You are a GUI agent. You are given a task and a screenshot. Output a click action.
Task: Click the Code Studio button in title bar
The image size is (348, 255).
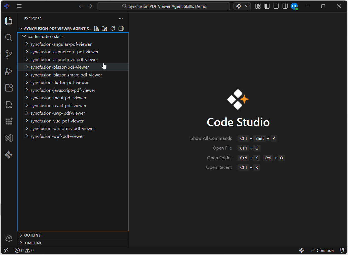point(239,6)
